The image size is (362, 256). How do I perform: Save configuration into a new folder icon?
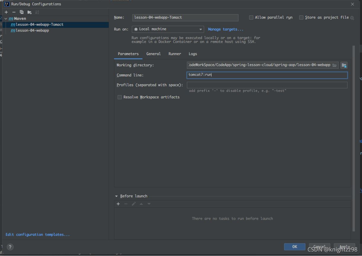click(x=29, y=12)
